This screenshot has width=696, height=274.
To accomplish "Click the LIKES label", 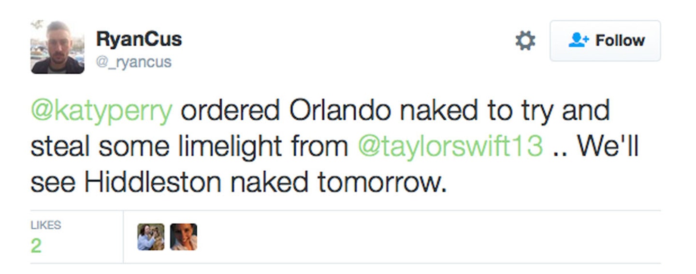I will (46, 225).
